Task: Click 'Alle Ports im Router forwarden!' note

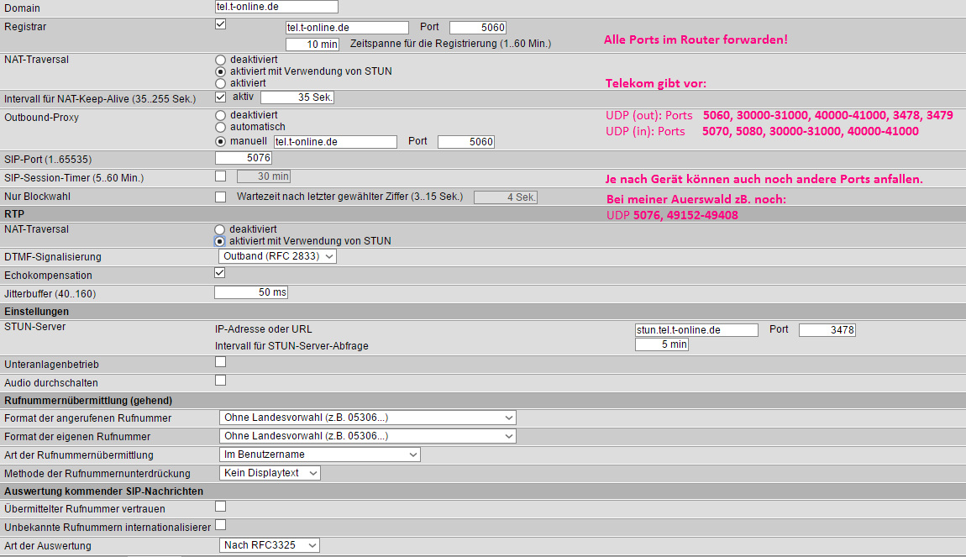Action: click(x=696, y=40)
